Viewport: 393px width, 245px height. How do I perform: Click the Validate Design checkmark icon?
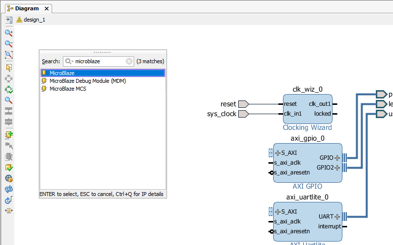point(9,168)
